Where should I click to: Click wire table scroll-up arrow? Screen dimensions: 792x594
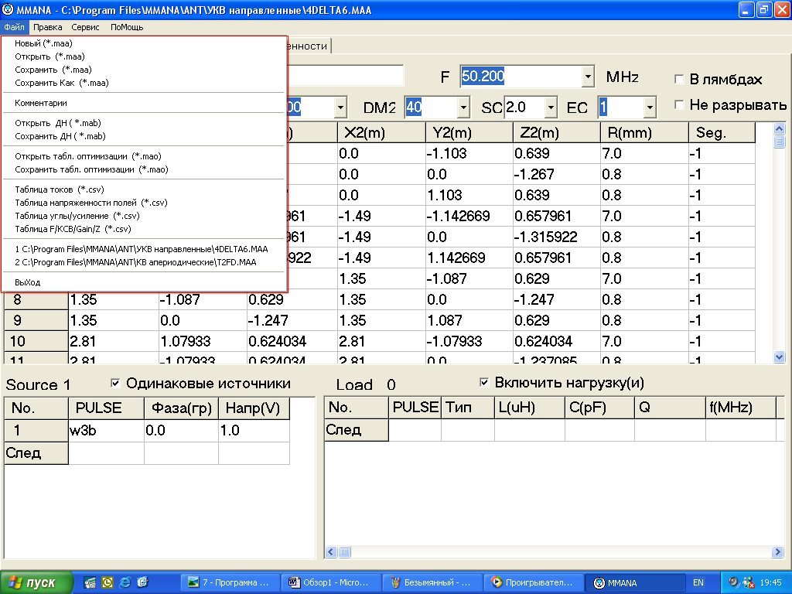tap(779, 129)
